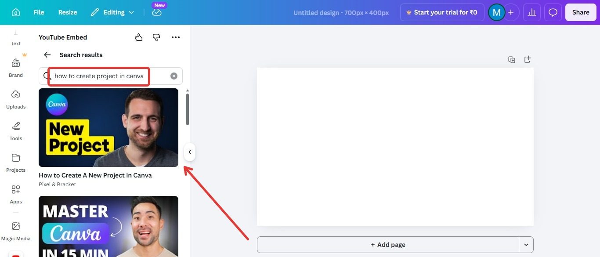Image resolution: width=600 pixels, height=257 pixels.
Task: Add collaborators with plus icon
Action: pos(510,12)
